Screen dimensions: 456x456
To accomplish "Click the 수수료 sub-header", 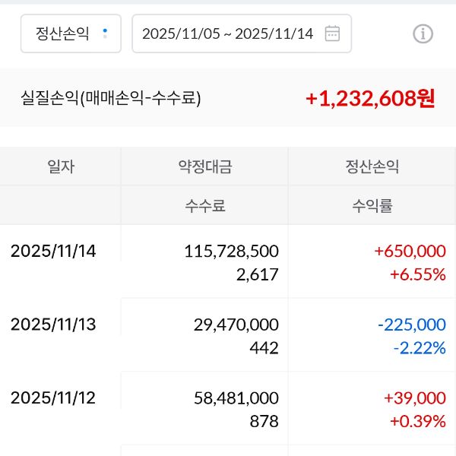I will coord(204,205).
